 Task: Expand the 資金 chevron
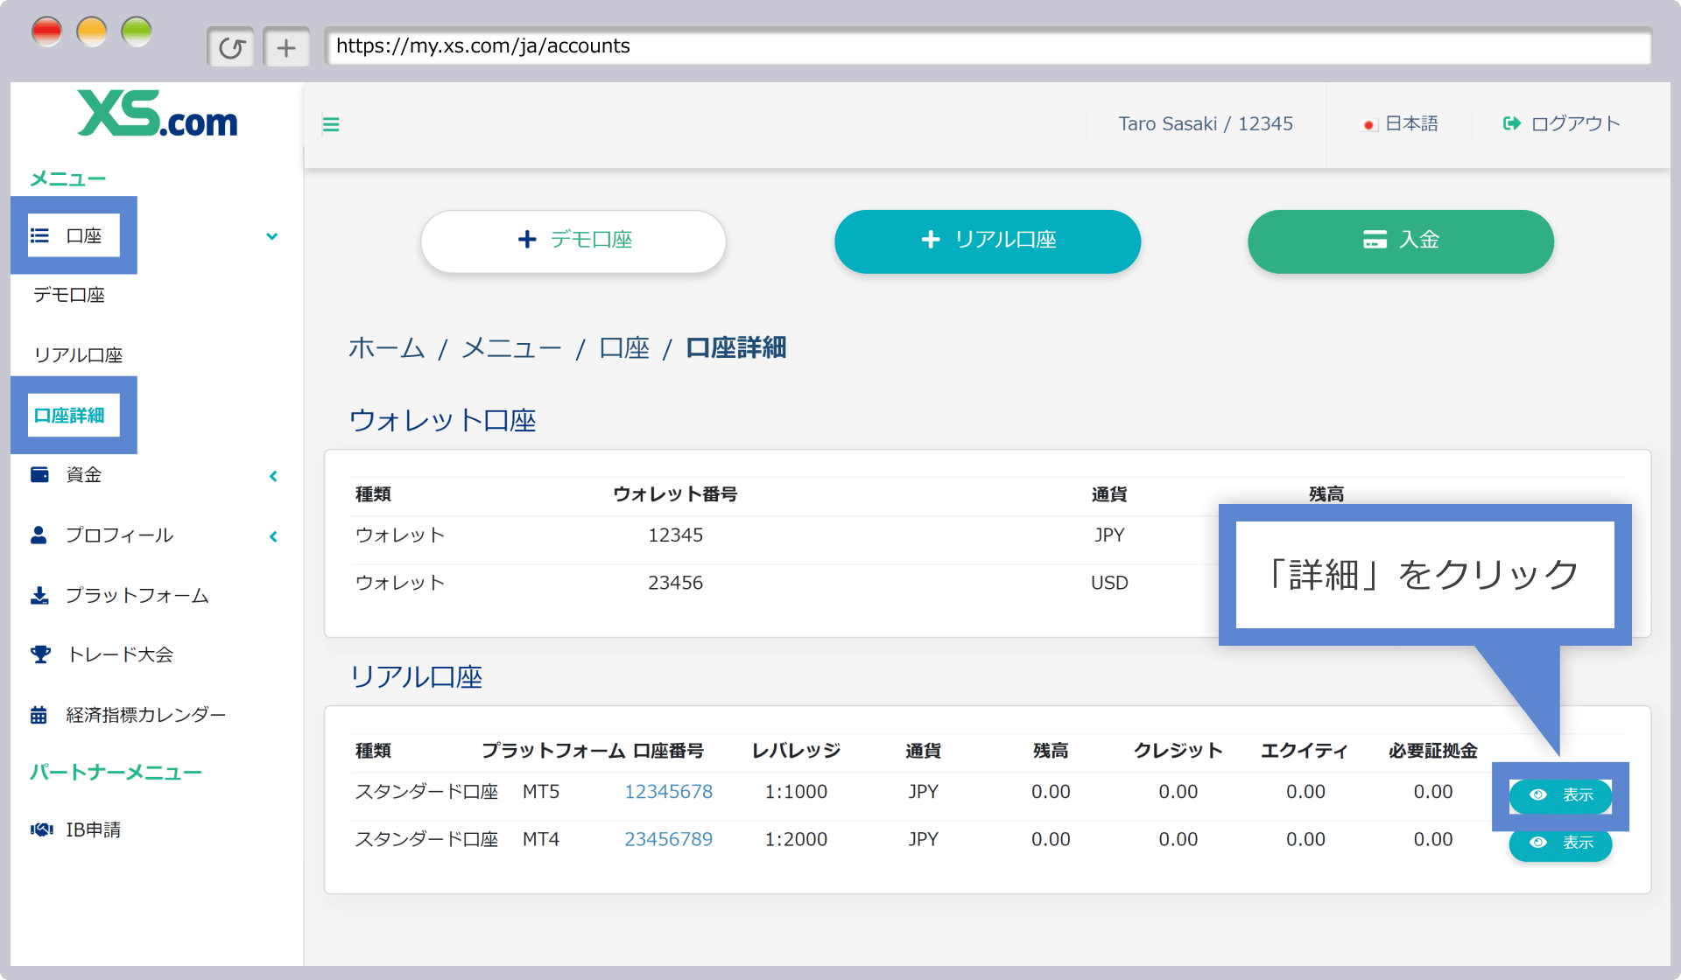click(273, 476)
